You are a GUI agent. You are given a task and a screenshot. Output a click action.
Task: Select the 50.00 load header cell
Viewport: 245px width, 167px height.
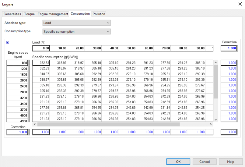[128, 48]
